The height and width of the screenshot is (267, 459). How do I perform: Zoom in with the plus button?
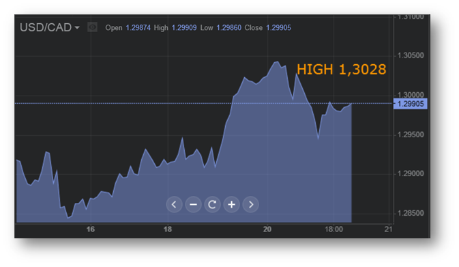click(232, 204)
